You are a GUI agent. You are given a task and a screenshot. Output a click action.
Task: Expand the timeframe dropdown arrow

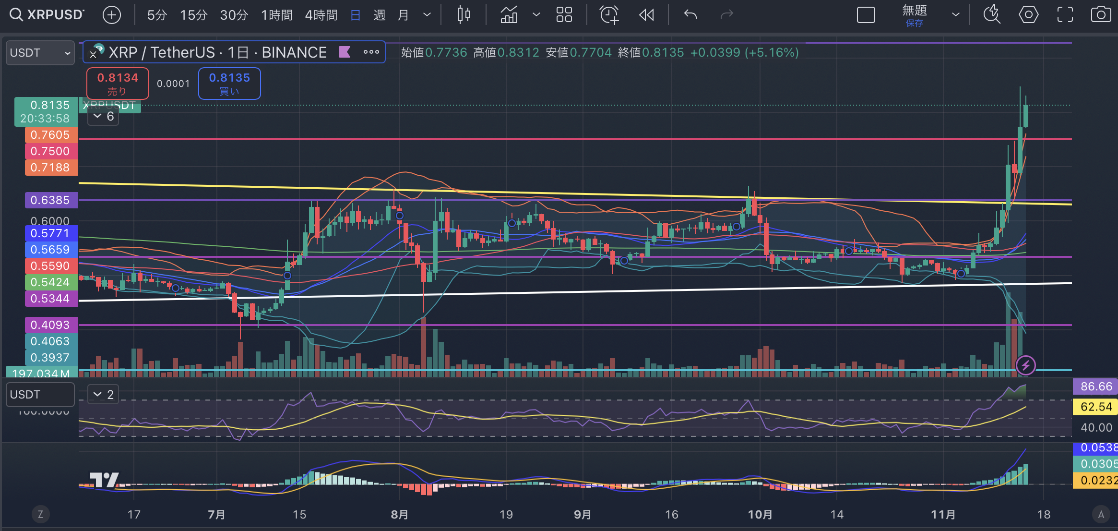(427, 15)
